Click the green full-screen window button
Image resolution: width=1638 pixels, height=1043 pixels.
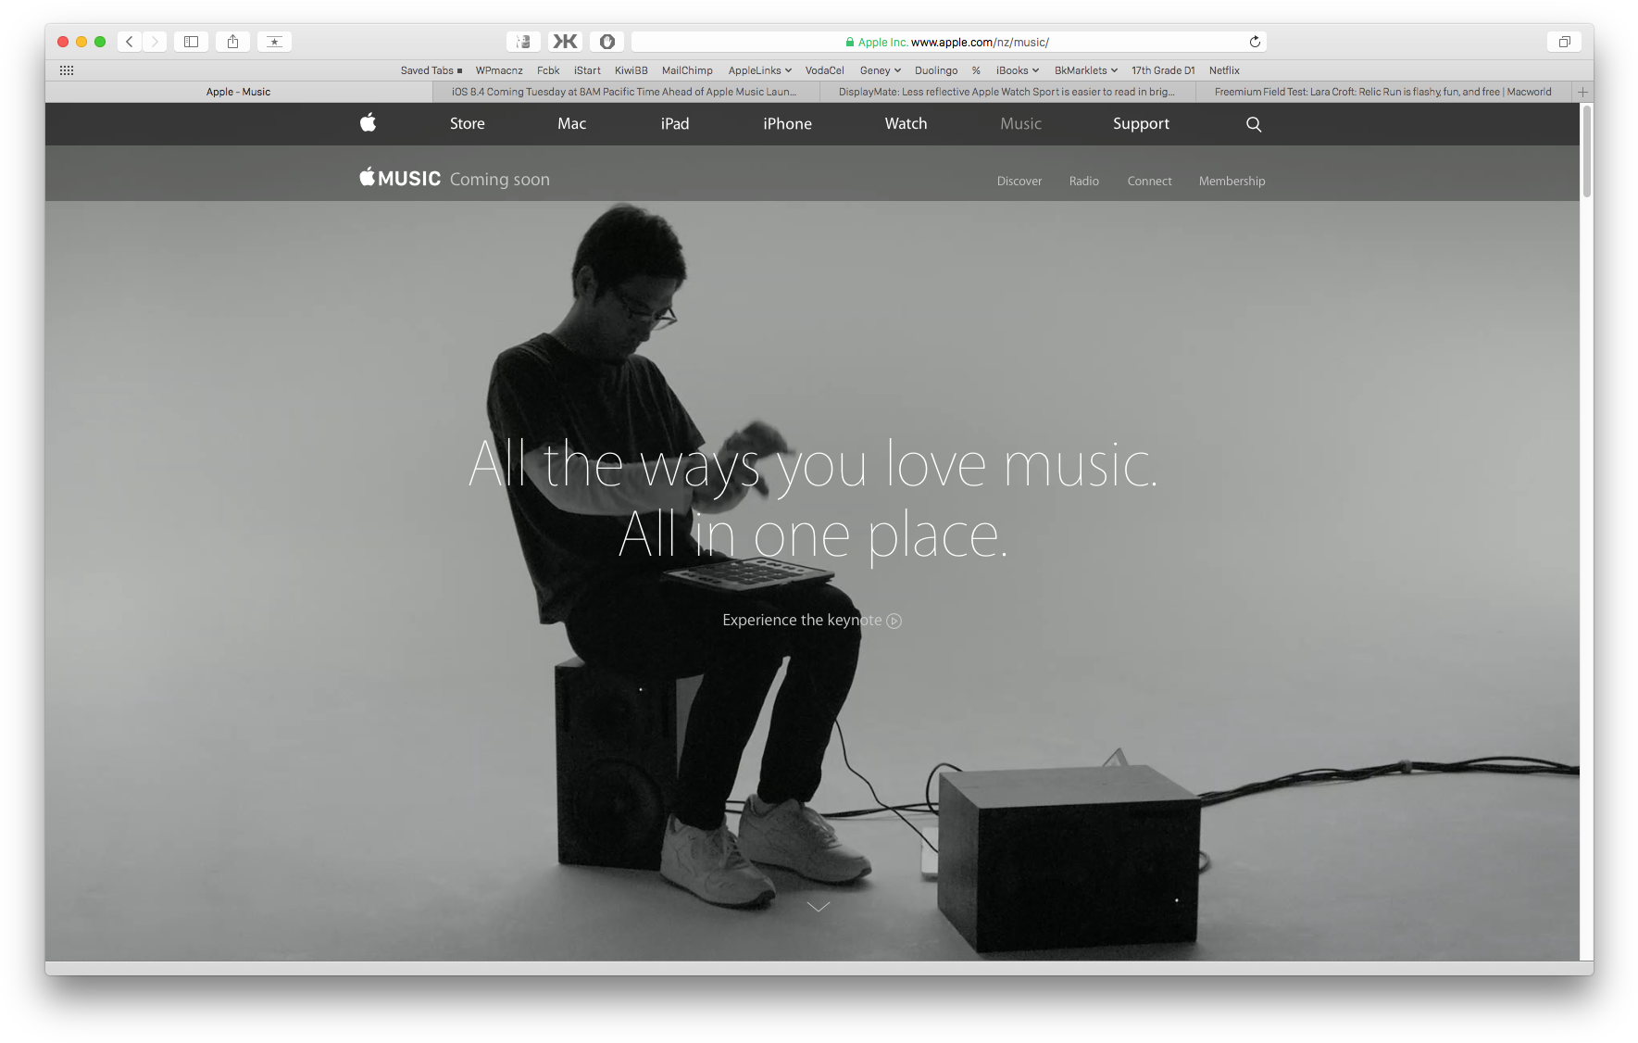(100, 42)
